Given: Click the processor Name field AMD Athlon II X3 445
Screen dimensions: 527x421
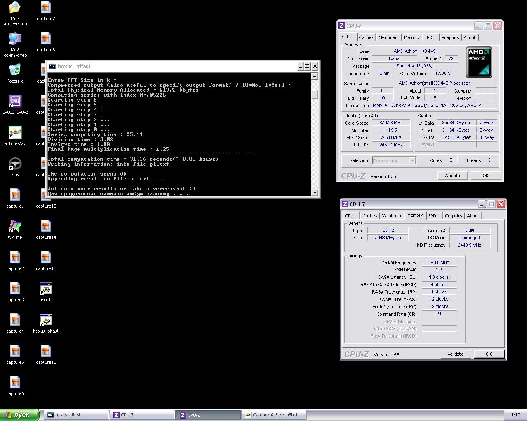Looking at the screenshot, I should point(414,51).
